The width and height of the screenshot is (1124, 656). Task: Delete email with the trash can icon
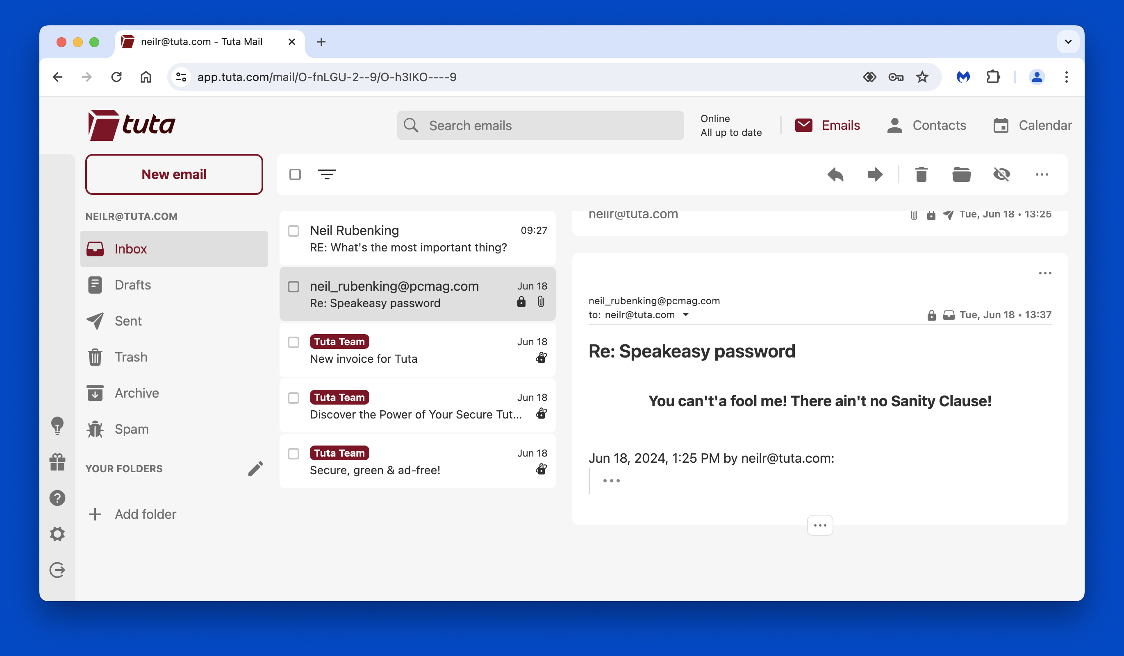click(921, 174)
